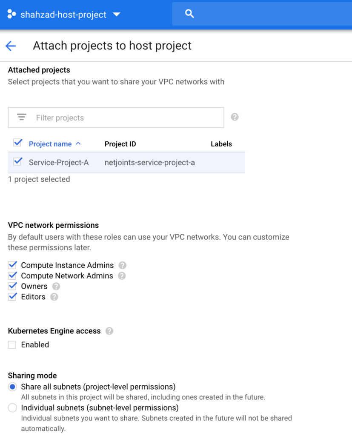Click the filter lines icon
Viewport: 352px width, 436px height.
[22, 117]
